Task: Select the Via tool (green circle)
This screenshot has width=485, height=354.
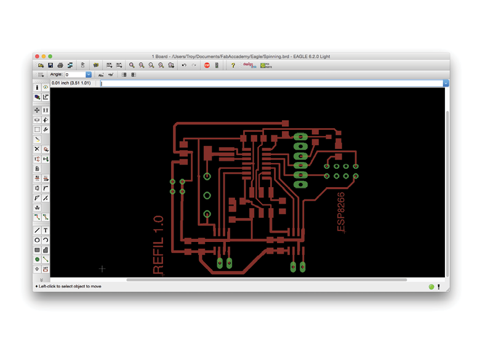Action: [37, 259]
